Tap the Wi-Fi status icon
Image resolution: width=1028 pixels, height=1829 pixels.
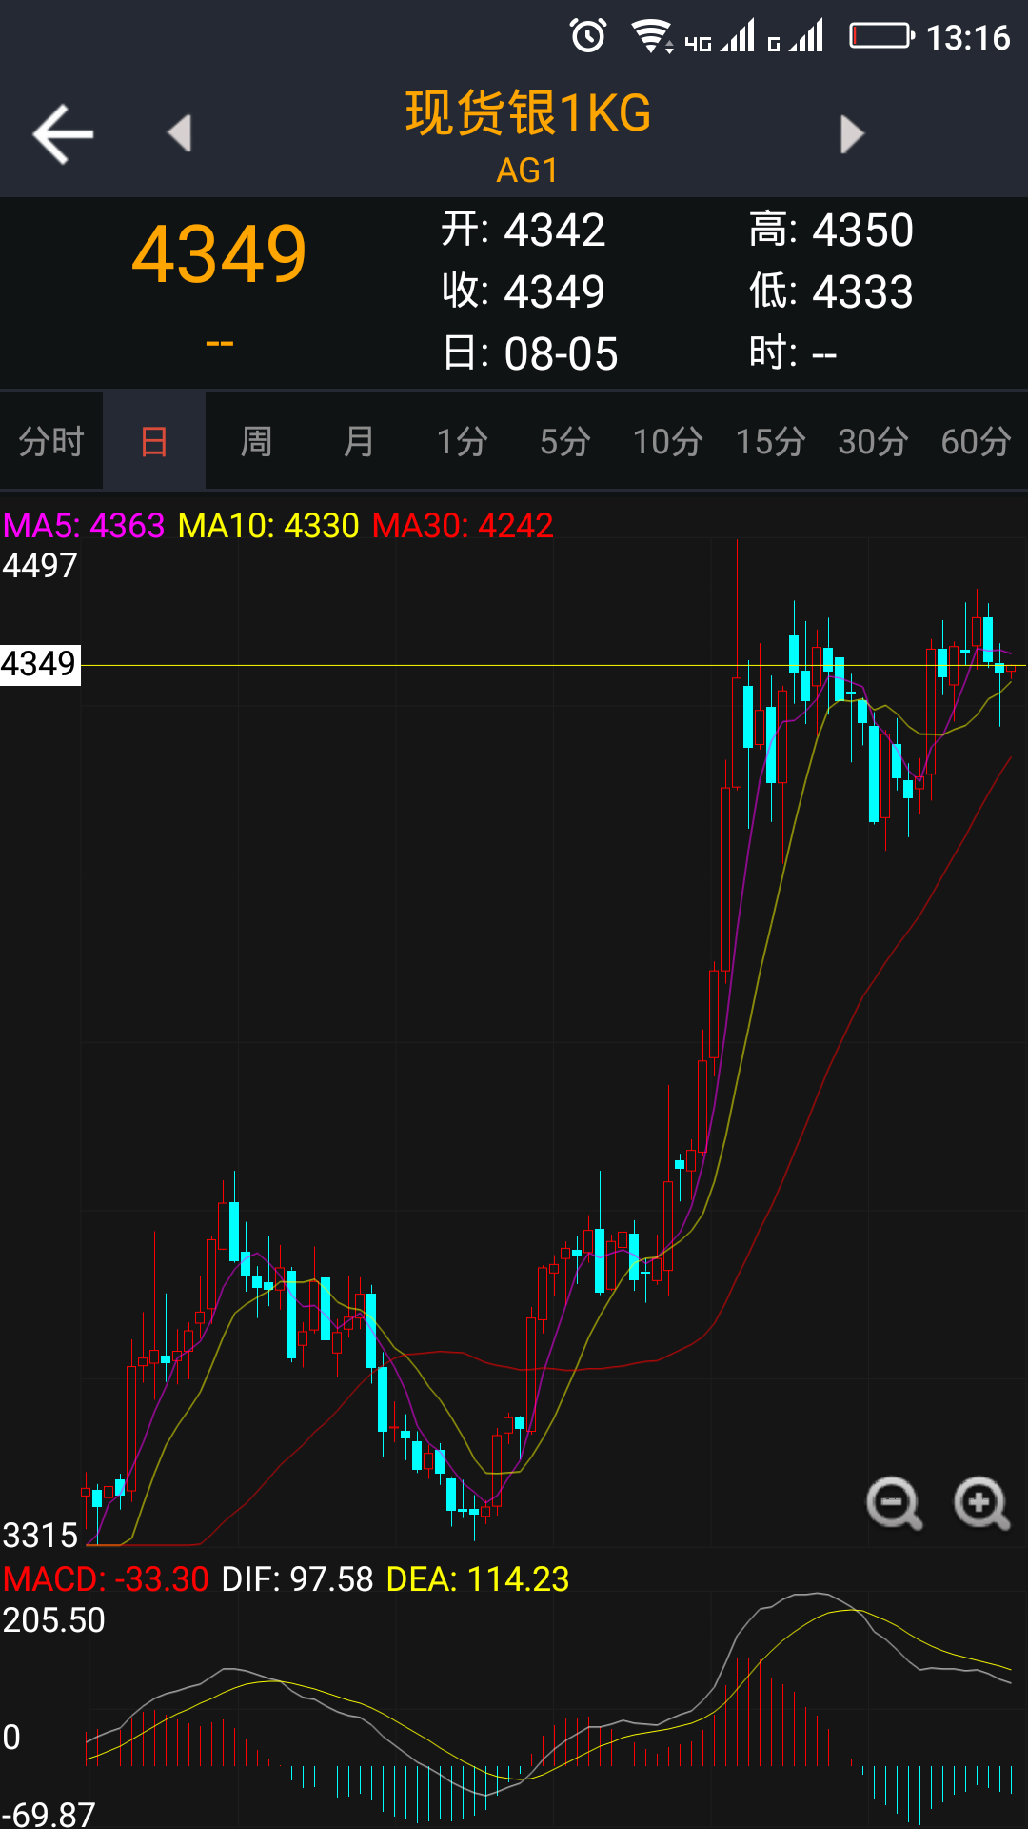tap(651, 37)
